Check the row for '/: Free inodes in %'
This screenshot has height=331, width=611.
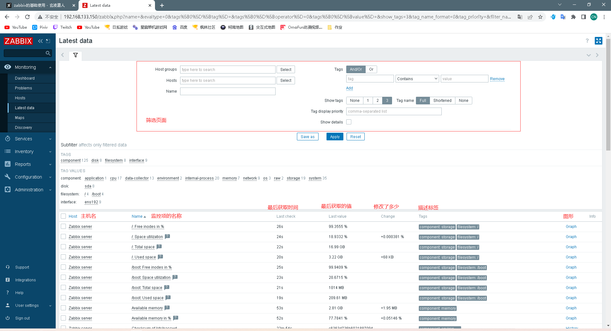pyautogui.click(x=63, y=226)
